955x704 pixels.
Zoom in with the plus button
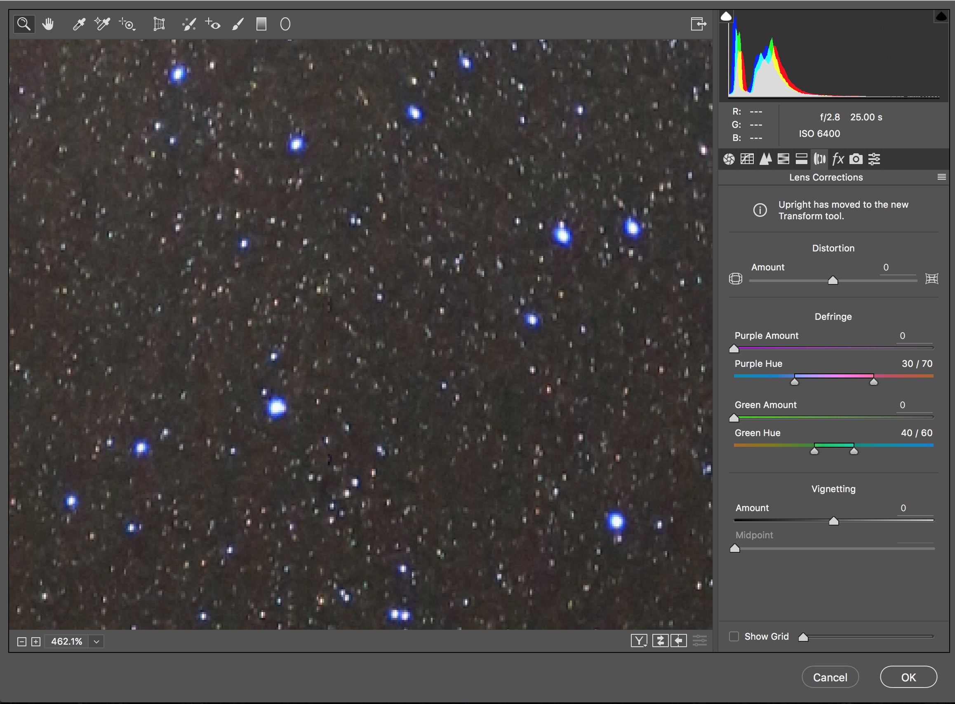(x=36, y=642)
